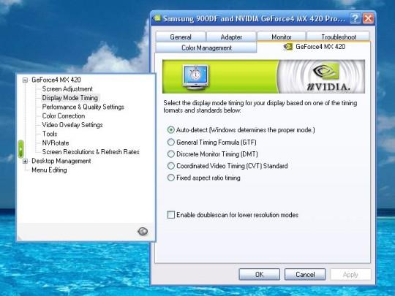Click the OK button

point(259,274)
